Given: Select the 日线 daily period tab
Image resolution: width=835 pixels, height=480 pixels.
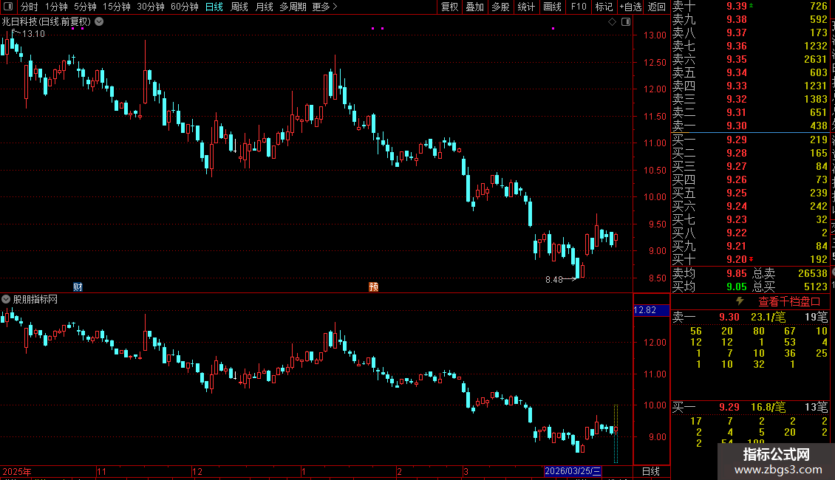Looking at the screenshot, I should click(214, 7).
